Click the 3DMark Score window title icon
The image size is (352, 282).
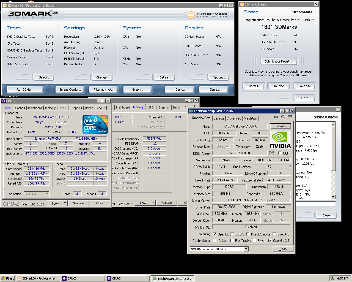pyautogui.click(x=242, y=4)
